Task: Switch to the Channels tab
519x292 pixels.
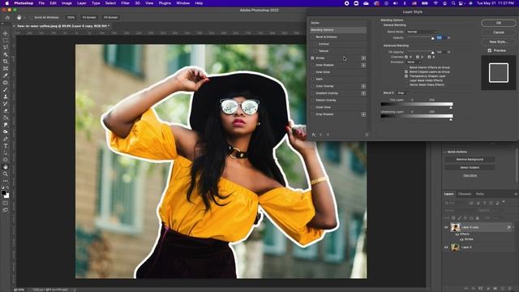Action: click(465, 194)
